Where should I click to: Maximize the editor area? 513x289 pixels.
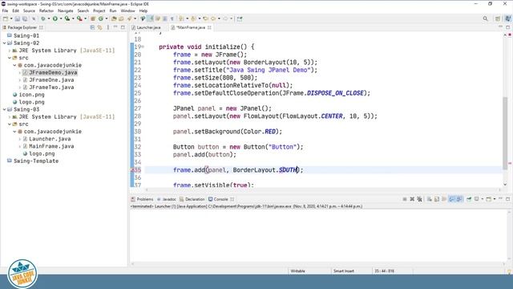click(x=507, y=27)
